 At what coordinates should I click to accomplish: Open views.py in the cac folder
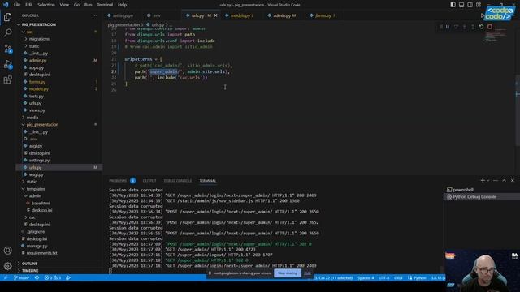pyautogui.click(x=37, y=110)
